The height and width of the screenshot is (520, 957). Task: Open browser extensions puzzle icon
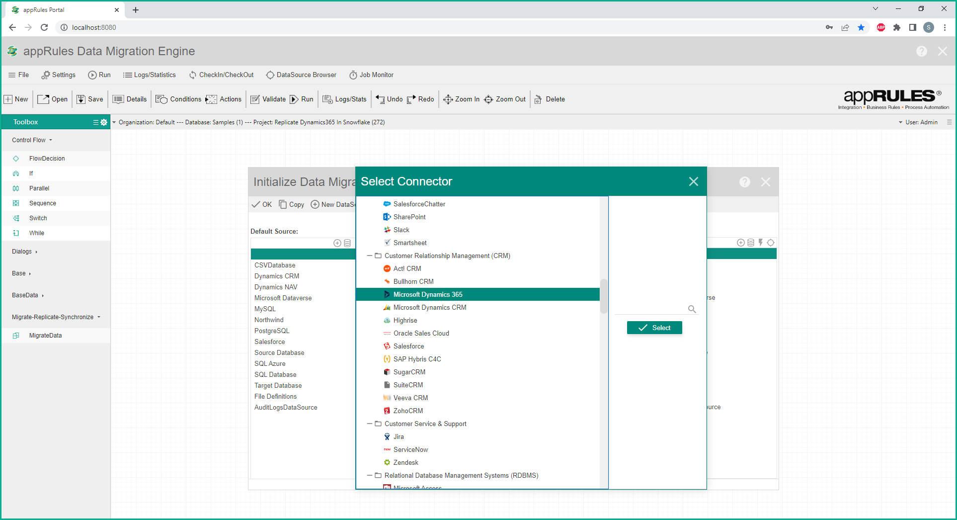pos(897,27)
